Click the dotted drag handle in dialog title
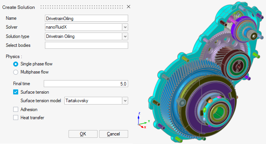 (x=82, y=7)
